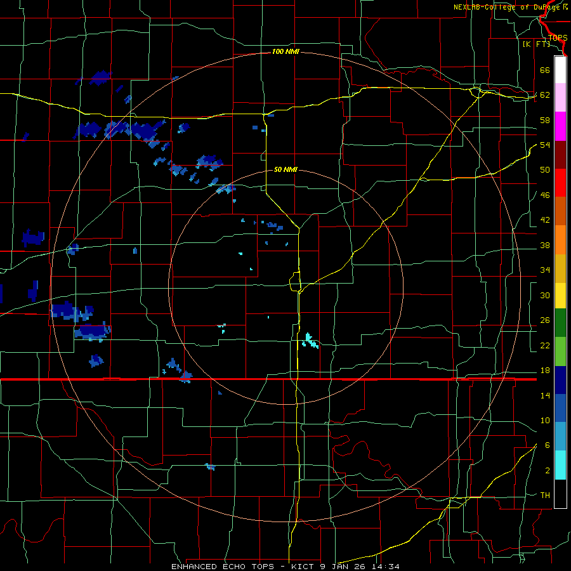Select the bright orange legend swatch
The image size is (571, 571).
coord(560,240)
